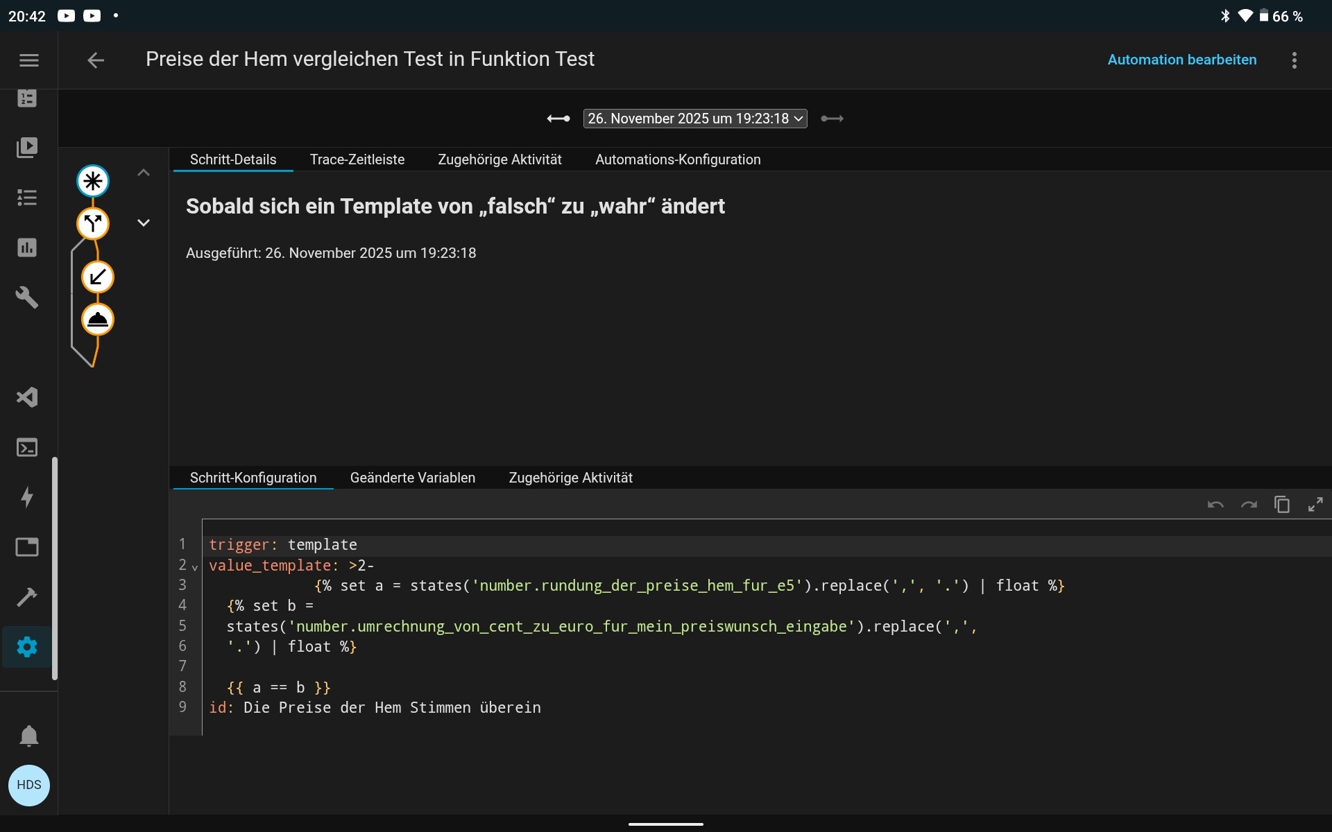Viewport: 1332px width, 832px height.
Task: Open the sidebar hamburger menu
Action: click(28, 60)
